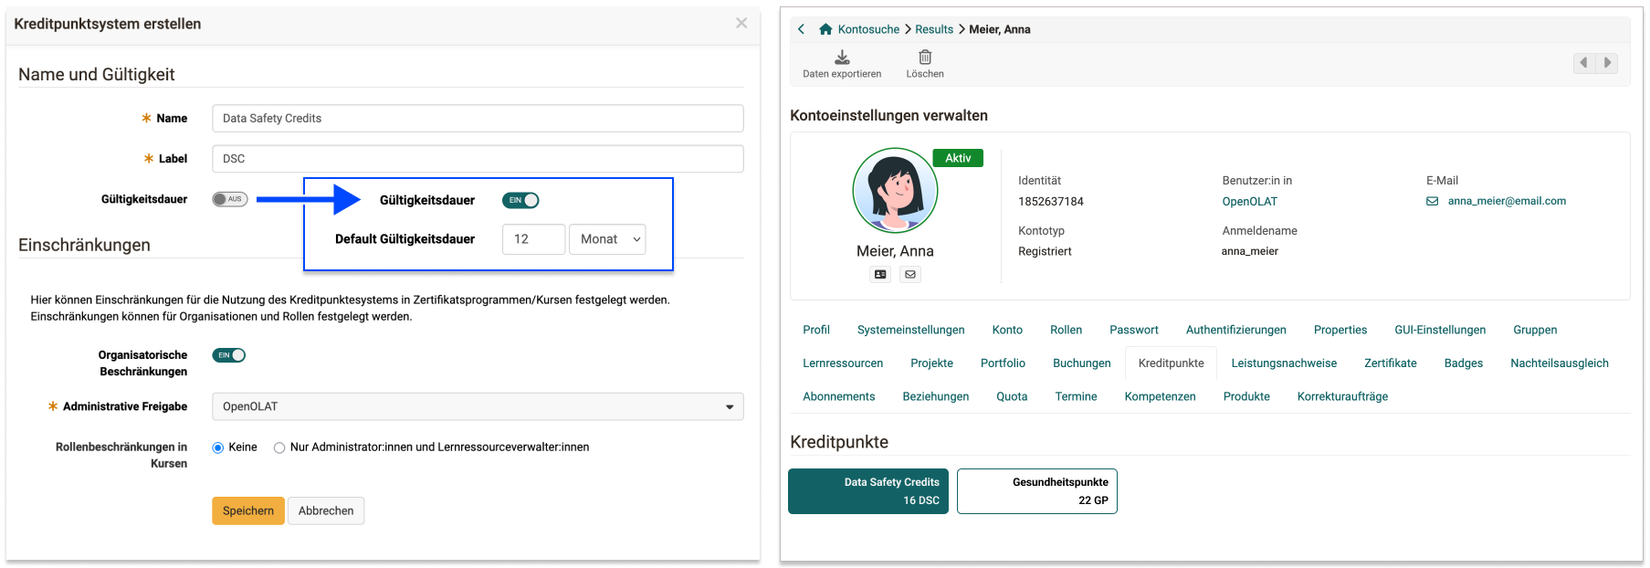Toggle the Gültigkeitsdauer EIN switch in callout

520,200
